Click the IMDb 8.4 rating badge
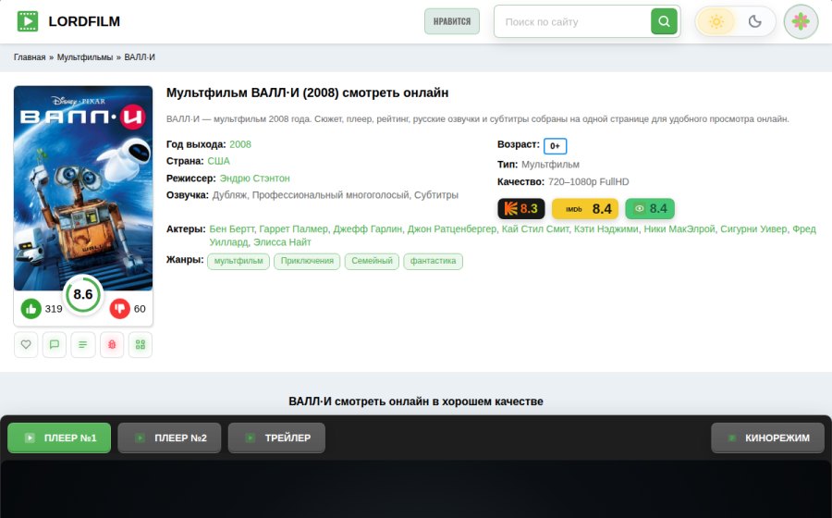The image size is (832, 518). [x=585, y=208]
